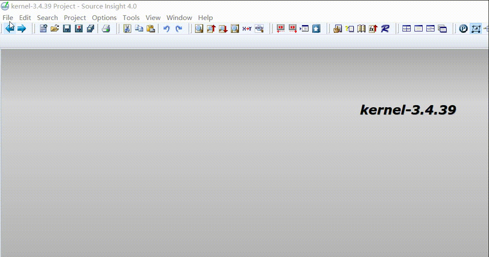Click the Search Backward red up-arrow icon
489x257 pixels.
(x=211, y=29)
